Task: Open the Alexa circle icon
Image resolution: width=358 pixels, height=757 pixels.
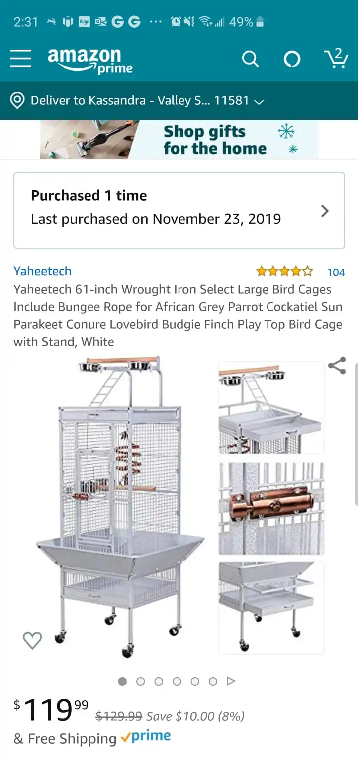Action: click(x=292, y=59)
